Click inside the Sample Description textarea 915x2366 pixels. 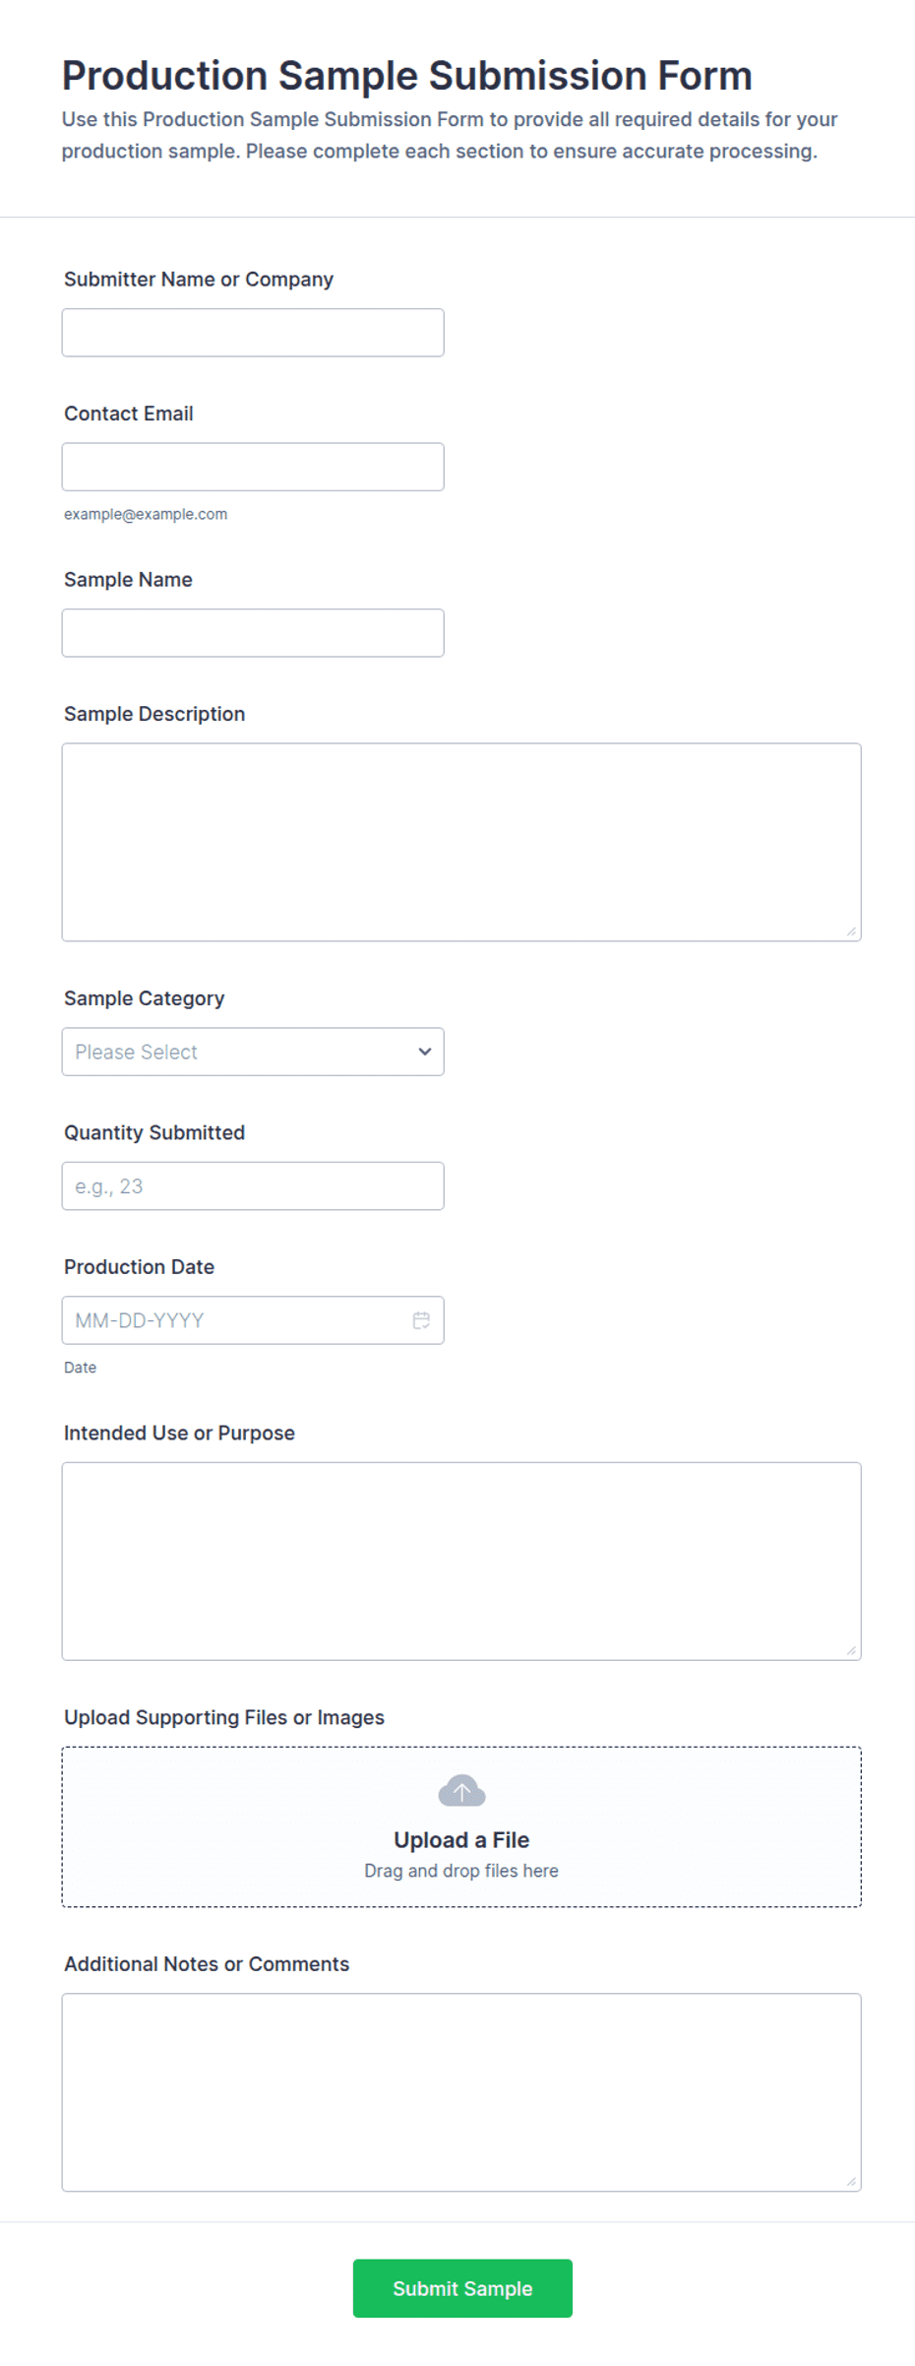click(x=461, y=842)
